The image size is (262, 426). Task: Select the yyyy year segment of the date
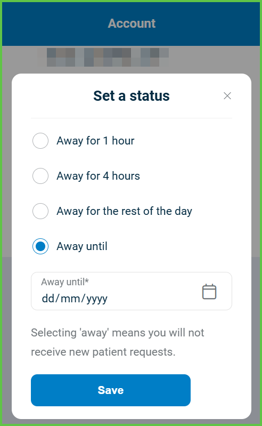tap(97, 299)
